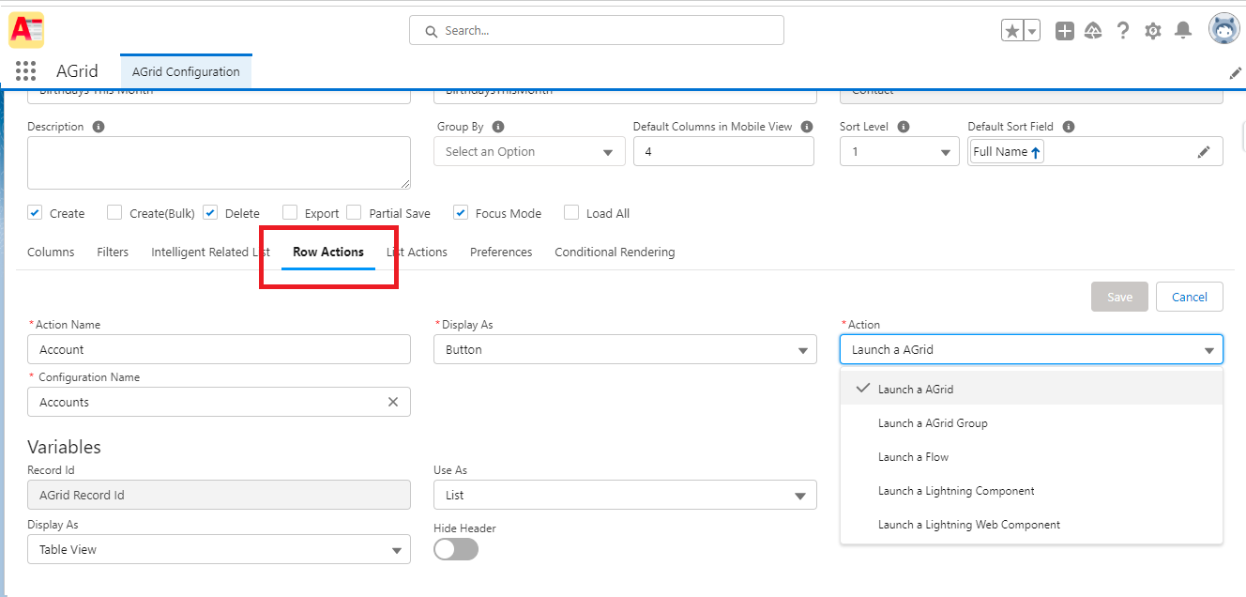Click the Group By info icon

(498, 127)
